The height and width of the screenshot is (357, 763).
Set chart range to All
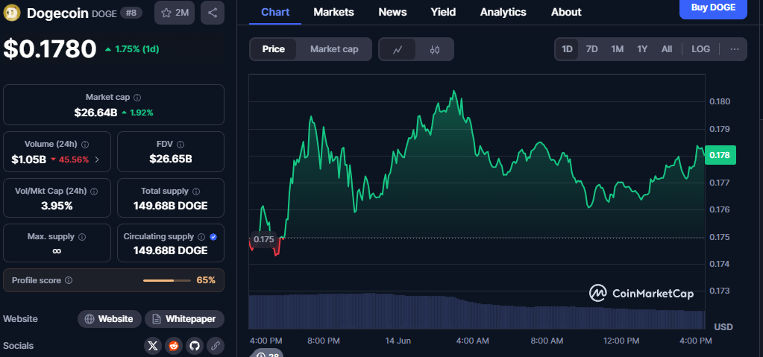pos(667,49)
